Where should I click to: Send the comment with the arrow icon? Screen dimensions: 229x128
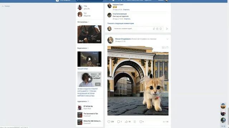(x=167, y=29)
